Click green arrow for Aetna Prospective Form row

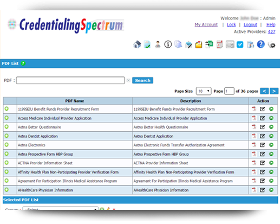tap(271, 154)
